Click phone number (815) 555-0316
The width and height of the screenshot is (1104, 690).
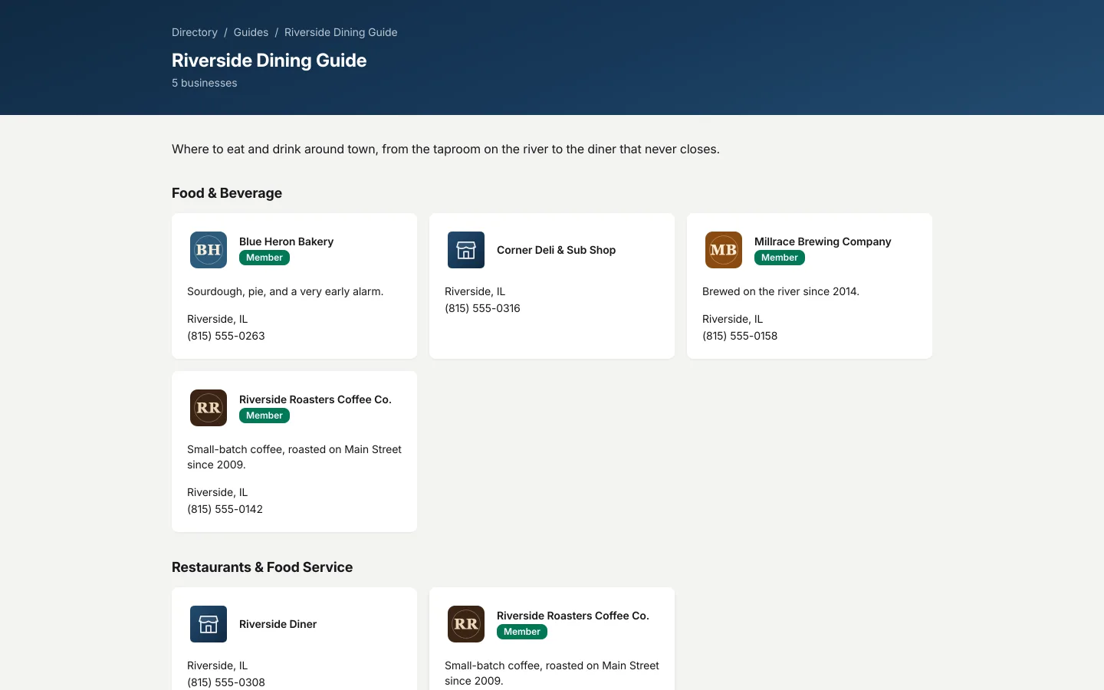(482, 308)
